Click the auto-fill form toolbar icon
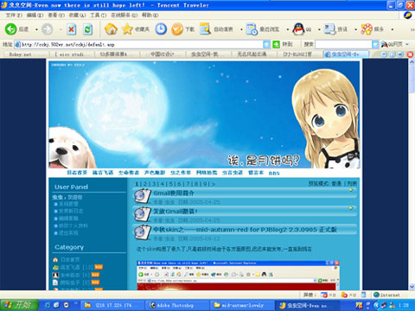Screen dimensions: 415x311 [206, 29]
